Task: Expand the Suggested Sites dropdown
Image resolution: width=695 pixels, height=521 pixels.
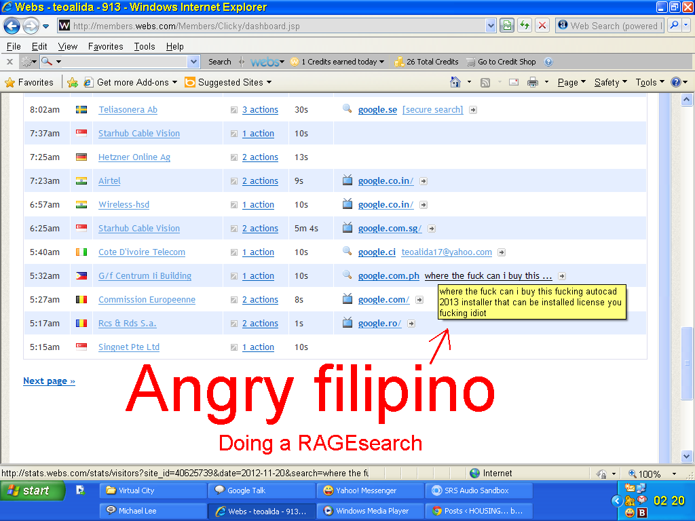Action: 269,82
